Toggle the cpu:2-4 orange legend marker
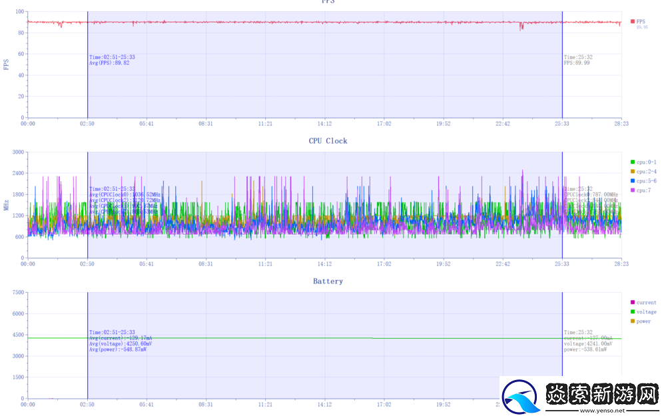Image resolution: width=666 pixels, height=418 pixels. click(632, 172)
